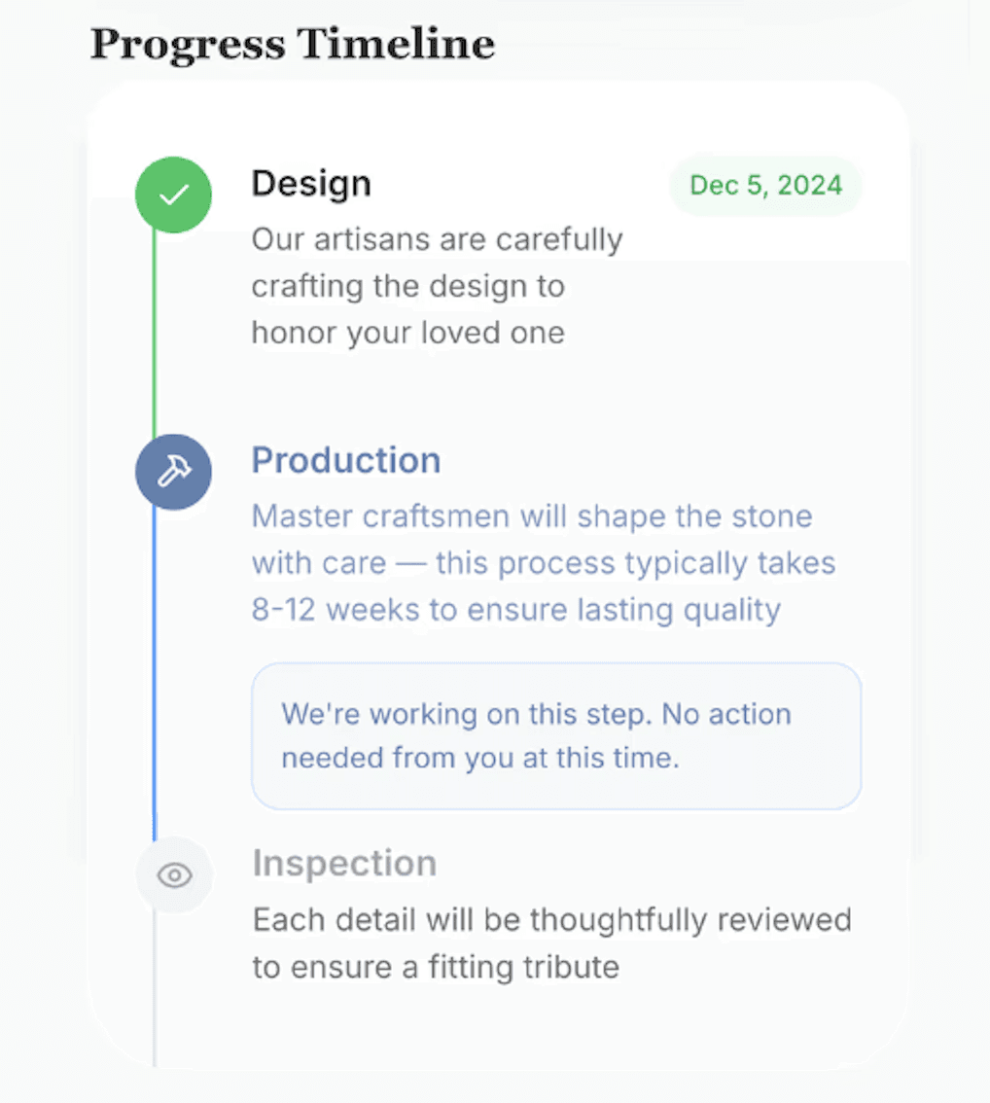Select the Inspection step title
The image size is (990, 1103).
tap(344, 863)
